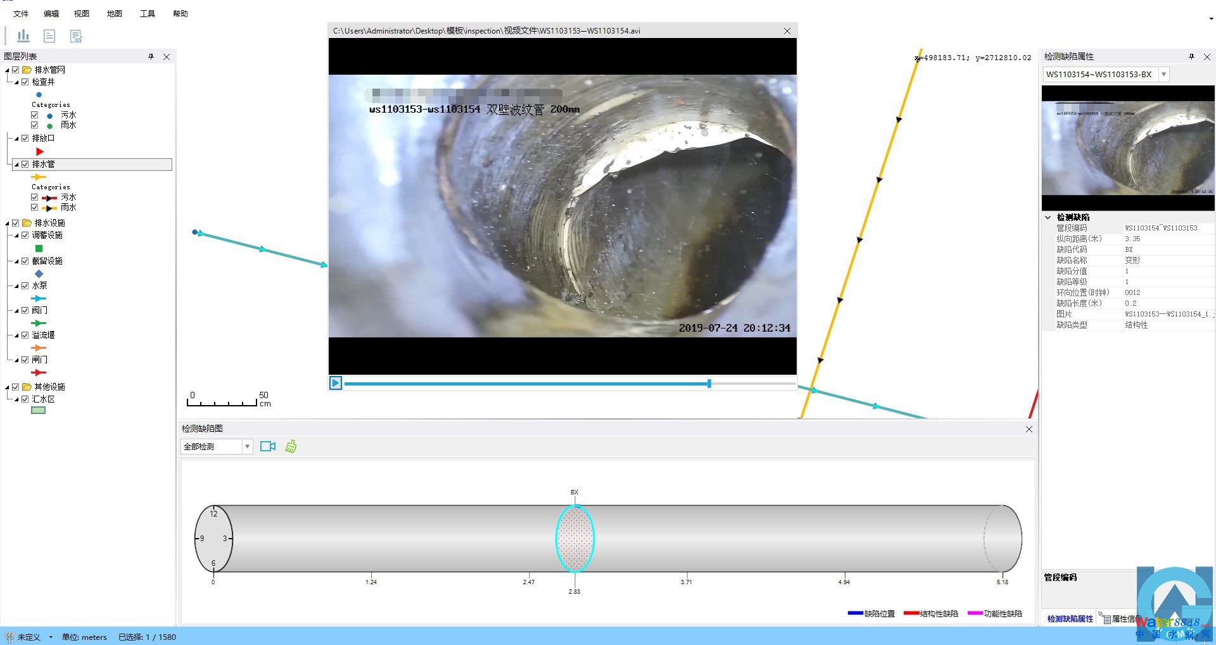Click the report-with-chart toolbar icon
Screen dimensions: 1216x645
point(76,36)
